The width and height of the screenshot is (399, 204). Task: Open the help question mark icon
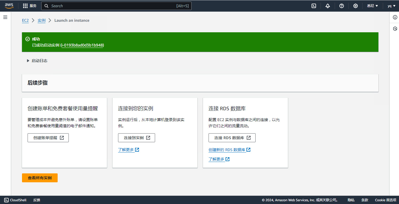tap(342, 6)
